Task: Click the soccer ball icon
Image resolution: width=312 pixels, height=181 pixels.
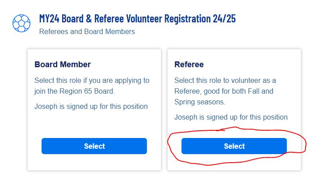Action: click(21, 23)
